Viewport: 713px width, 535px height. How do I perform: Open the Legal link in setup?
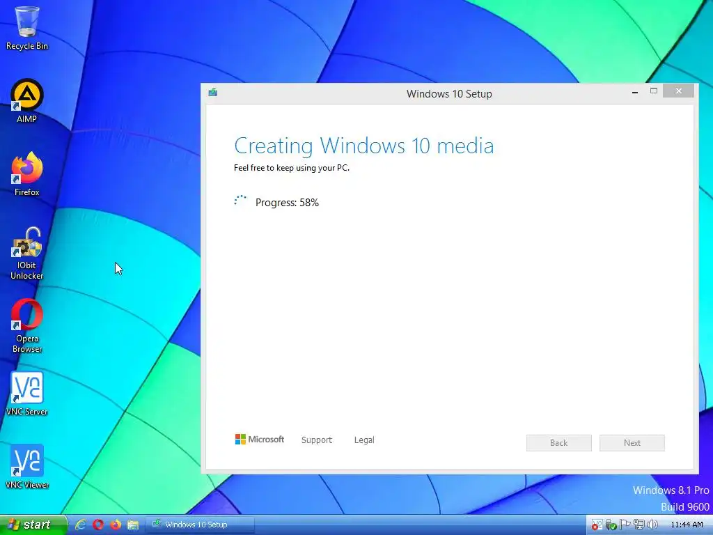coord(364,440)
